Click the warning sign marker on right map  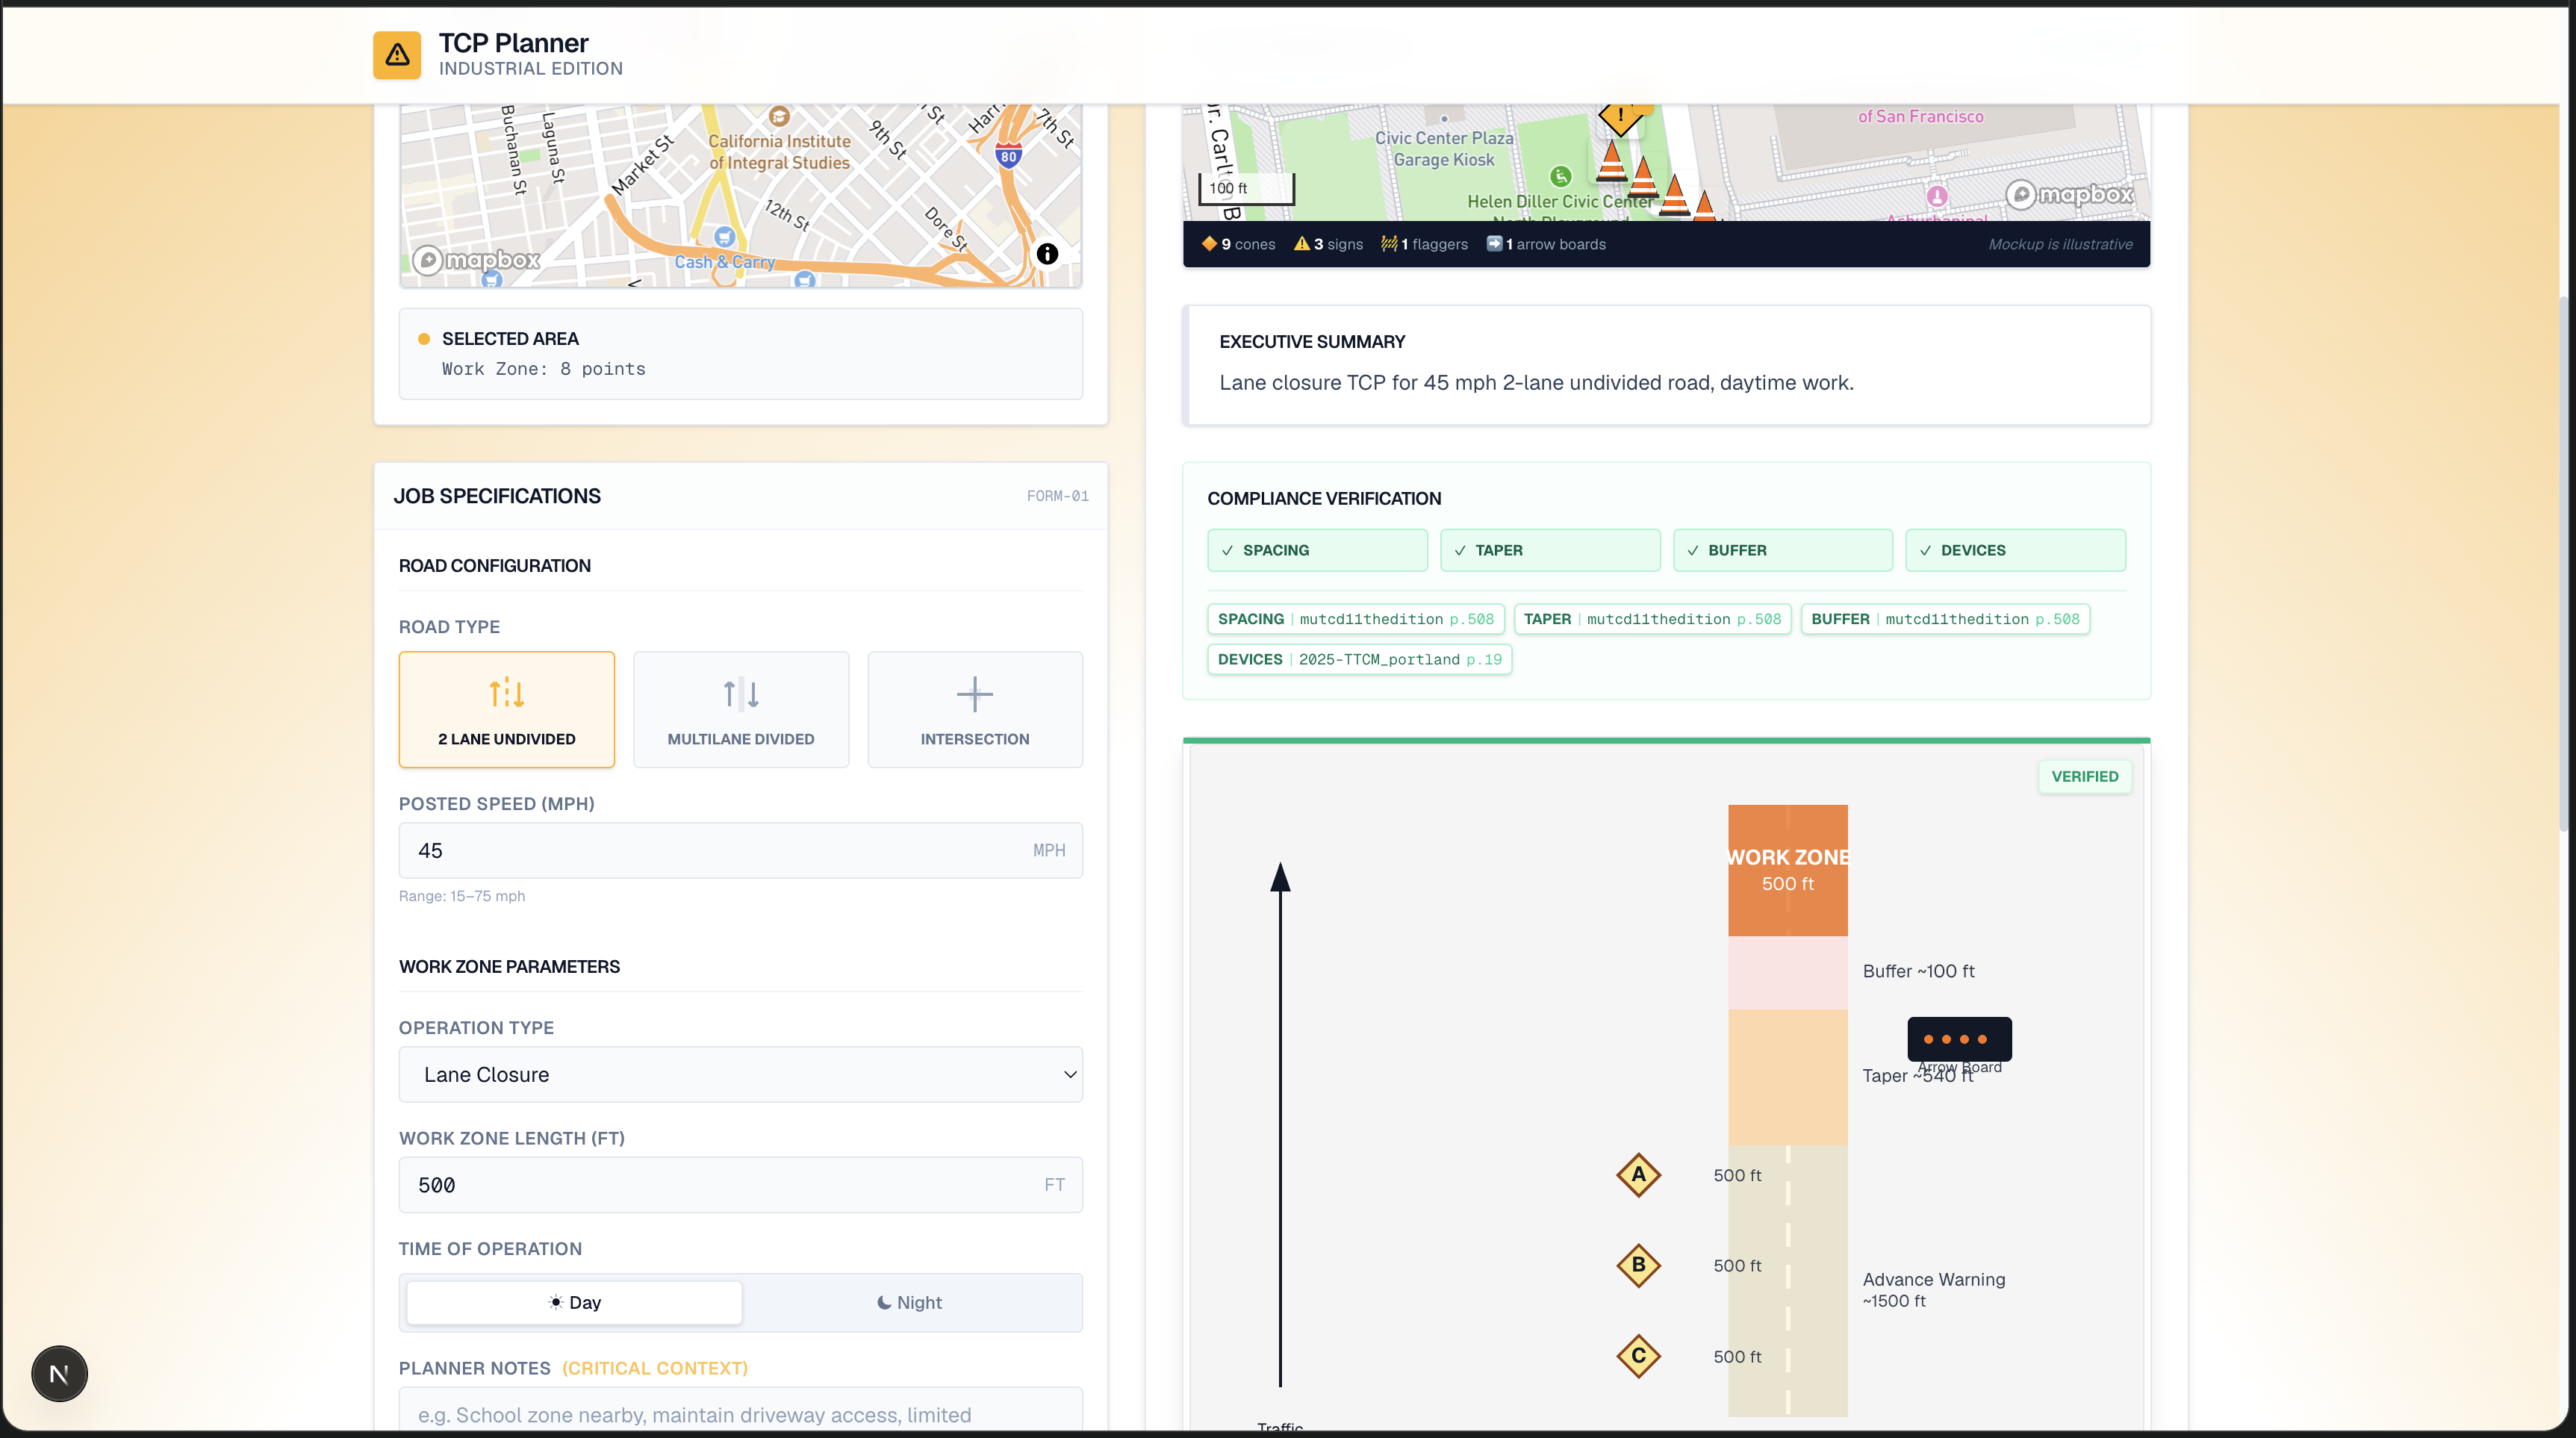pyautogui.click(x=1620, y=117)
